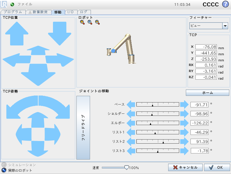
Task: Click the リスト3 angle field -1.78
Action: coord(200,151)
